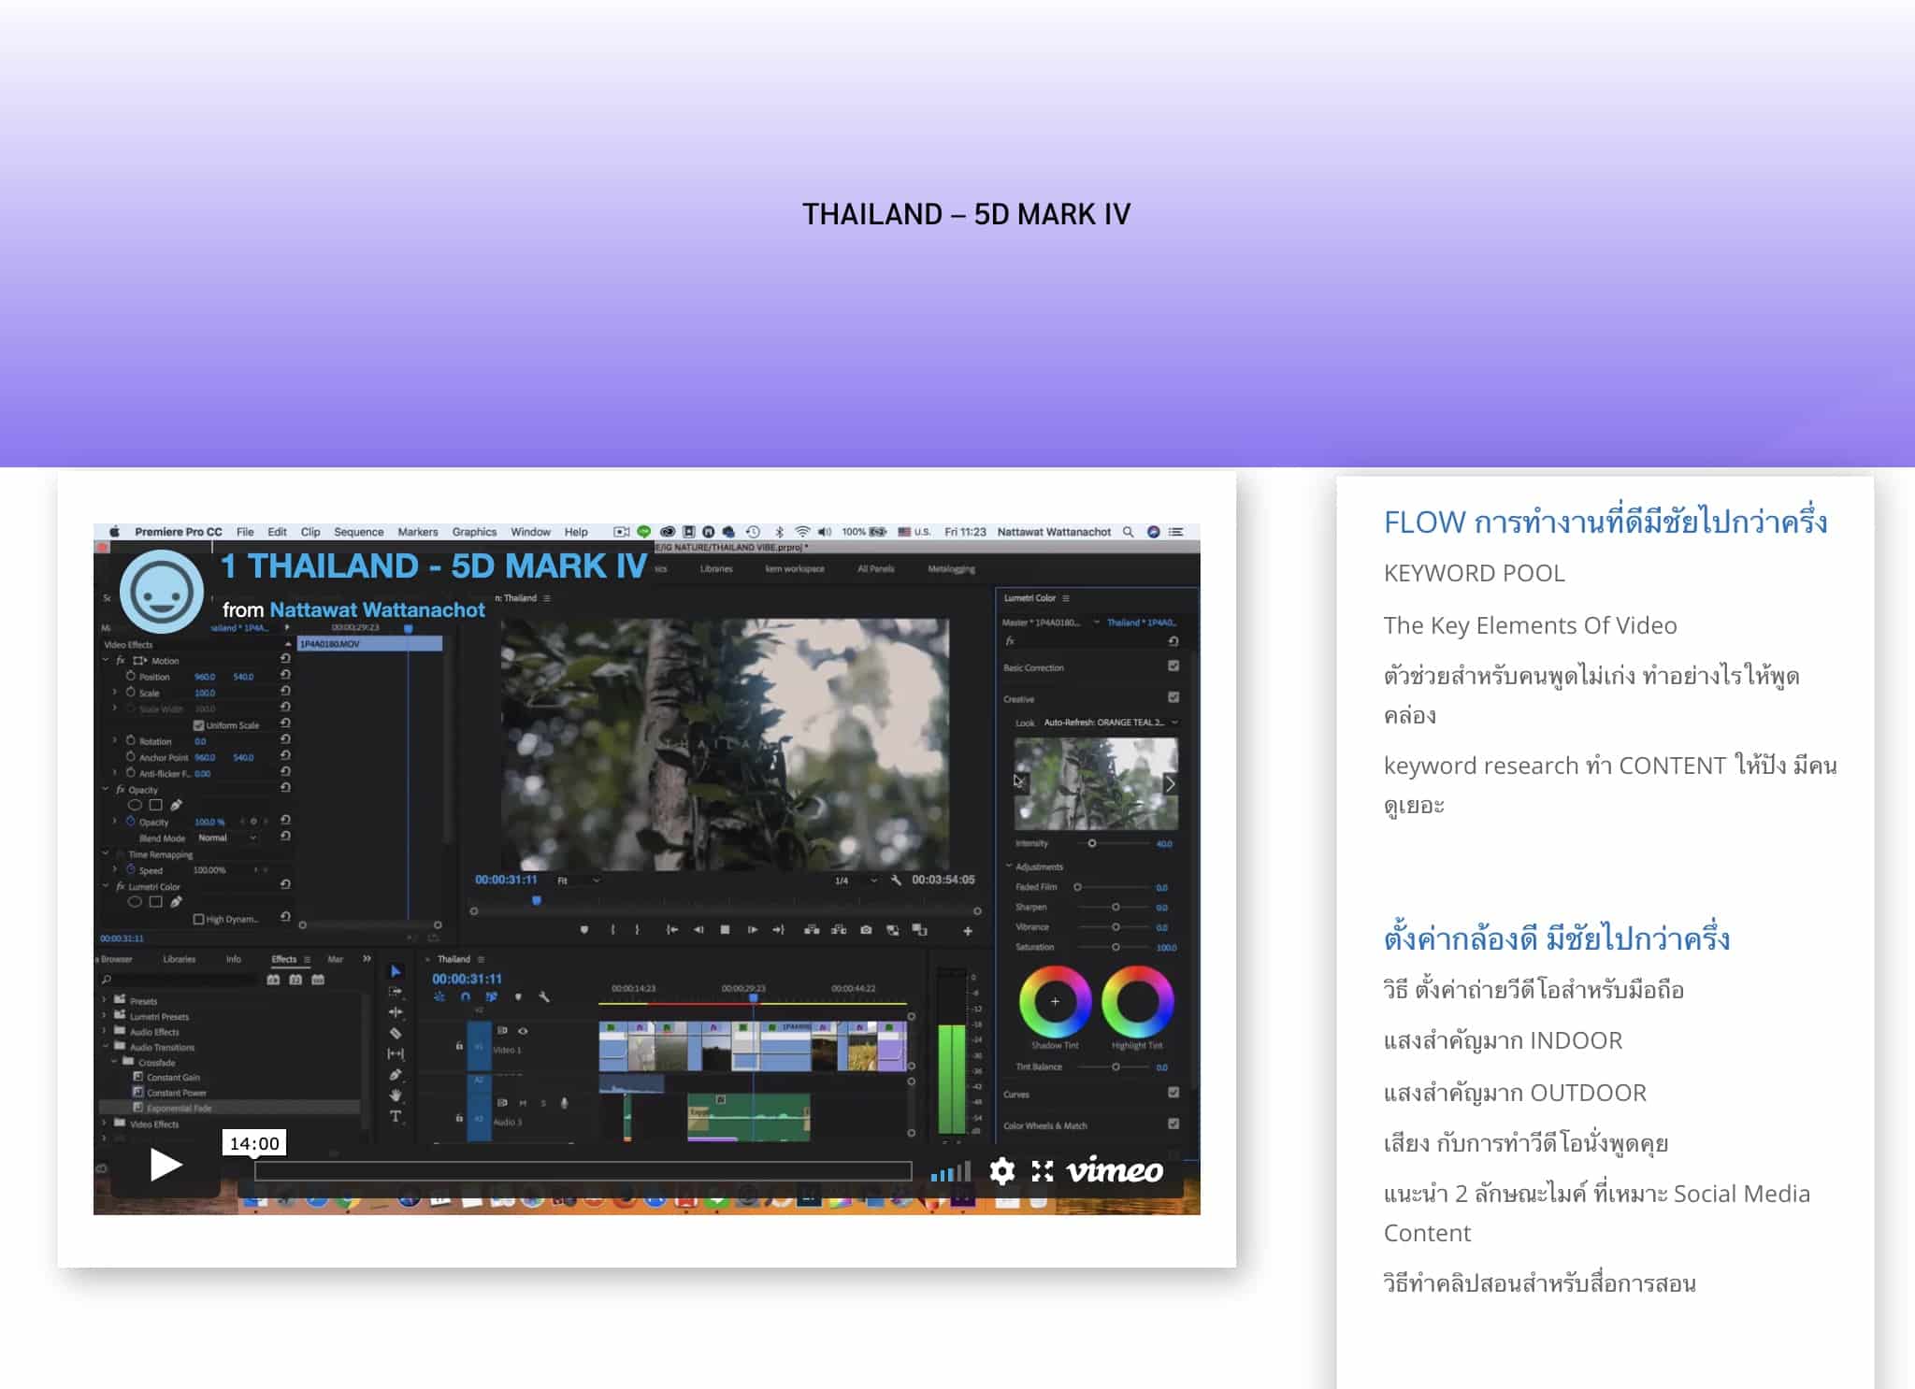
Task: Toggle Video 1 track eye visibility
Action: click(x=523, y=1031)
